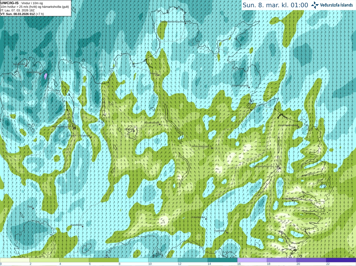Image resolution: width=356 pixels, height=266 pixels.
Task: Click the dark purple swatch above 22
Action: (341, 260)
